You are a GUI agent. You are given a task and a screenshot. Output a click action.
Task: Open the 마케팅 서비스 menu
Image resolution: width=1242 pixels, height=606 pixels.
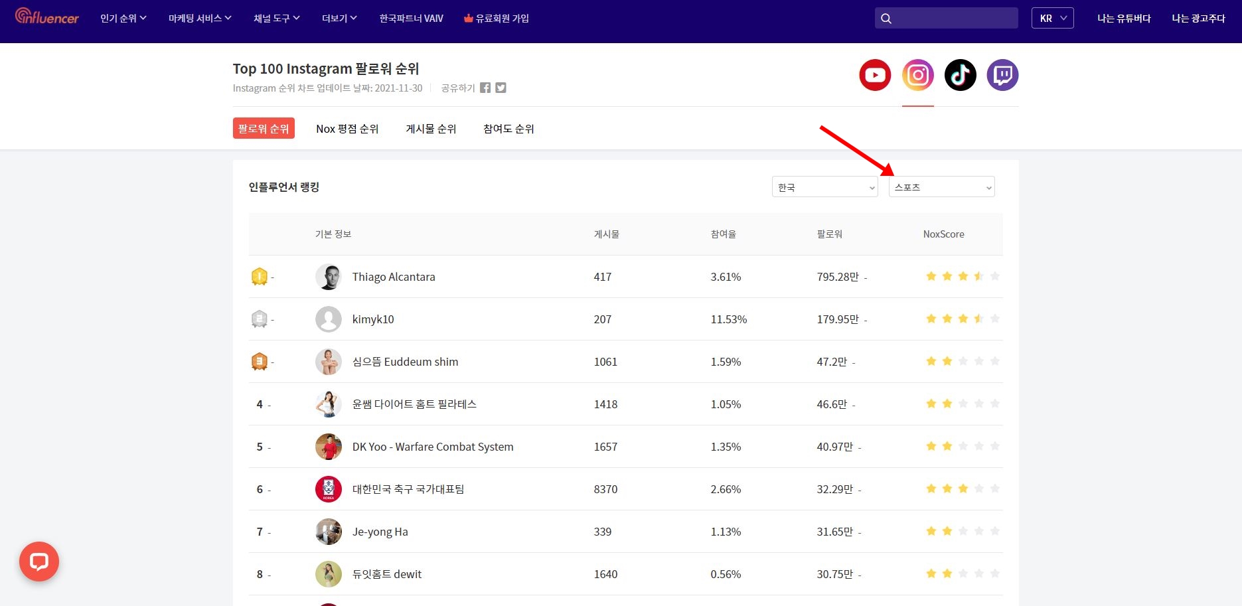[200, 19]
